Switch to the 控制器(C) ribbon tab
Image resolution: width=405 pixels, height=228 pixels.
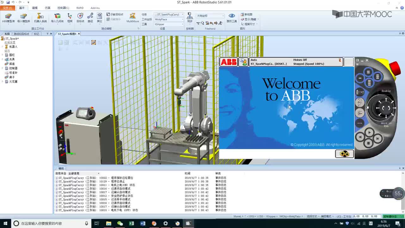click(x=63, y=8)
